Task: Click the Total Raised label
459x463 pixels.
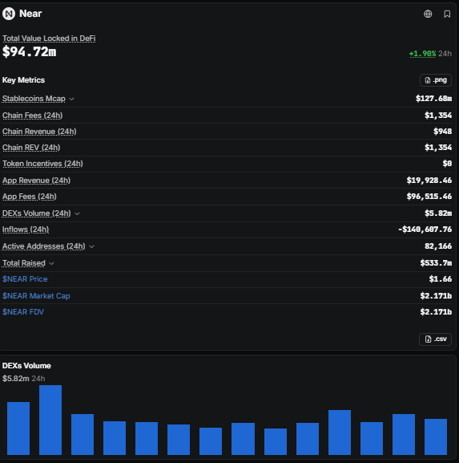Action: click(x=24, y=263)
